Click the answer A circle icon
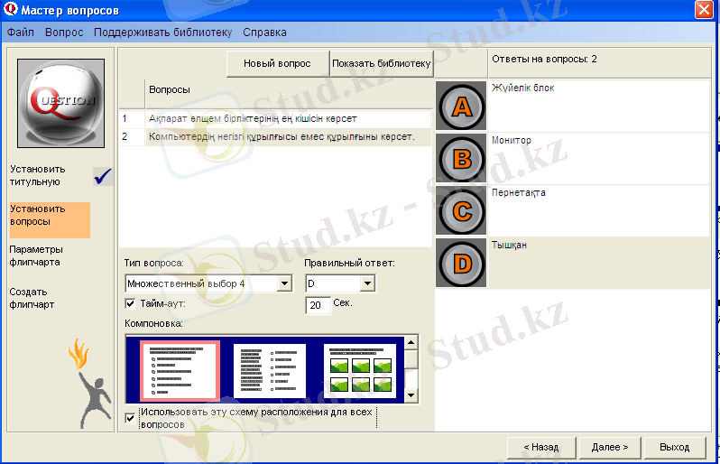Image resolution: width=720 pixels, height=464 pixels. (461, 107)
